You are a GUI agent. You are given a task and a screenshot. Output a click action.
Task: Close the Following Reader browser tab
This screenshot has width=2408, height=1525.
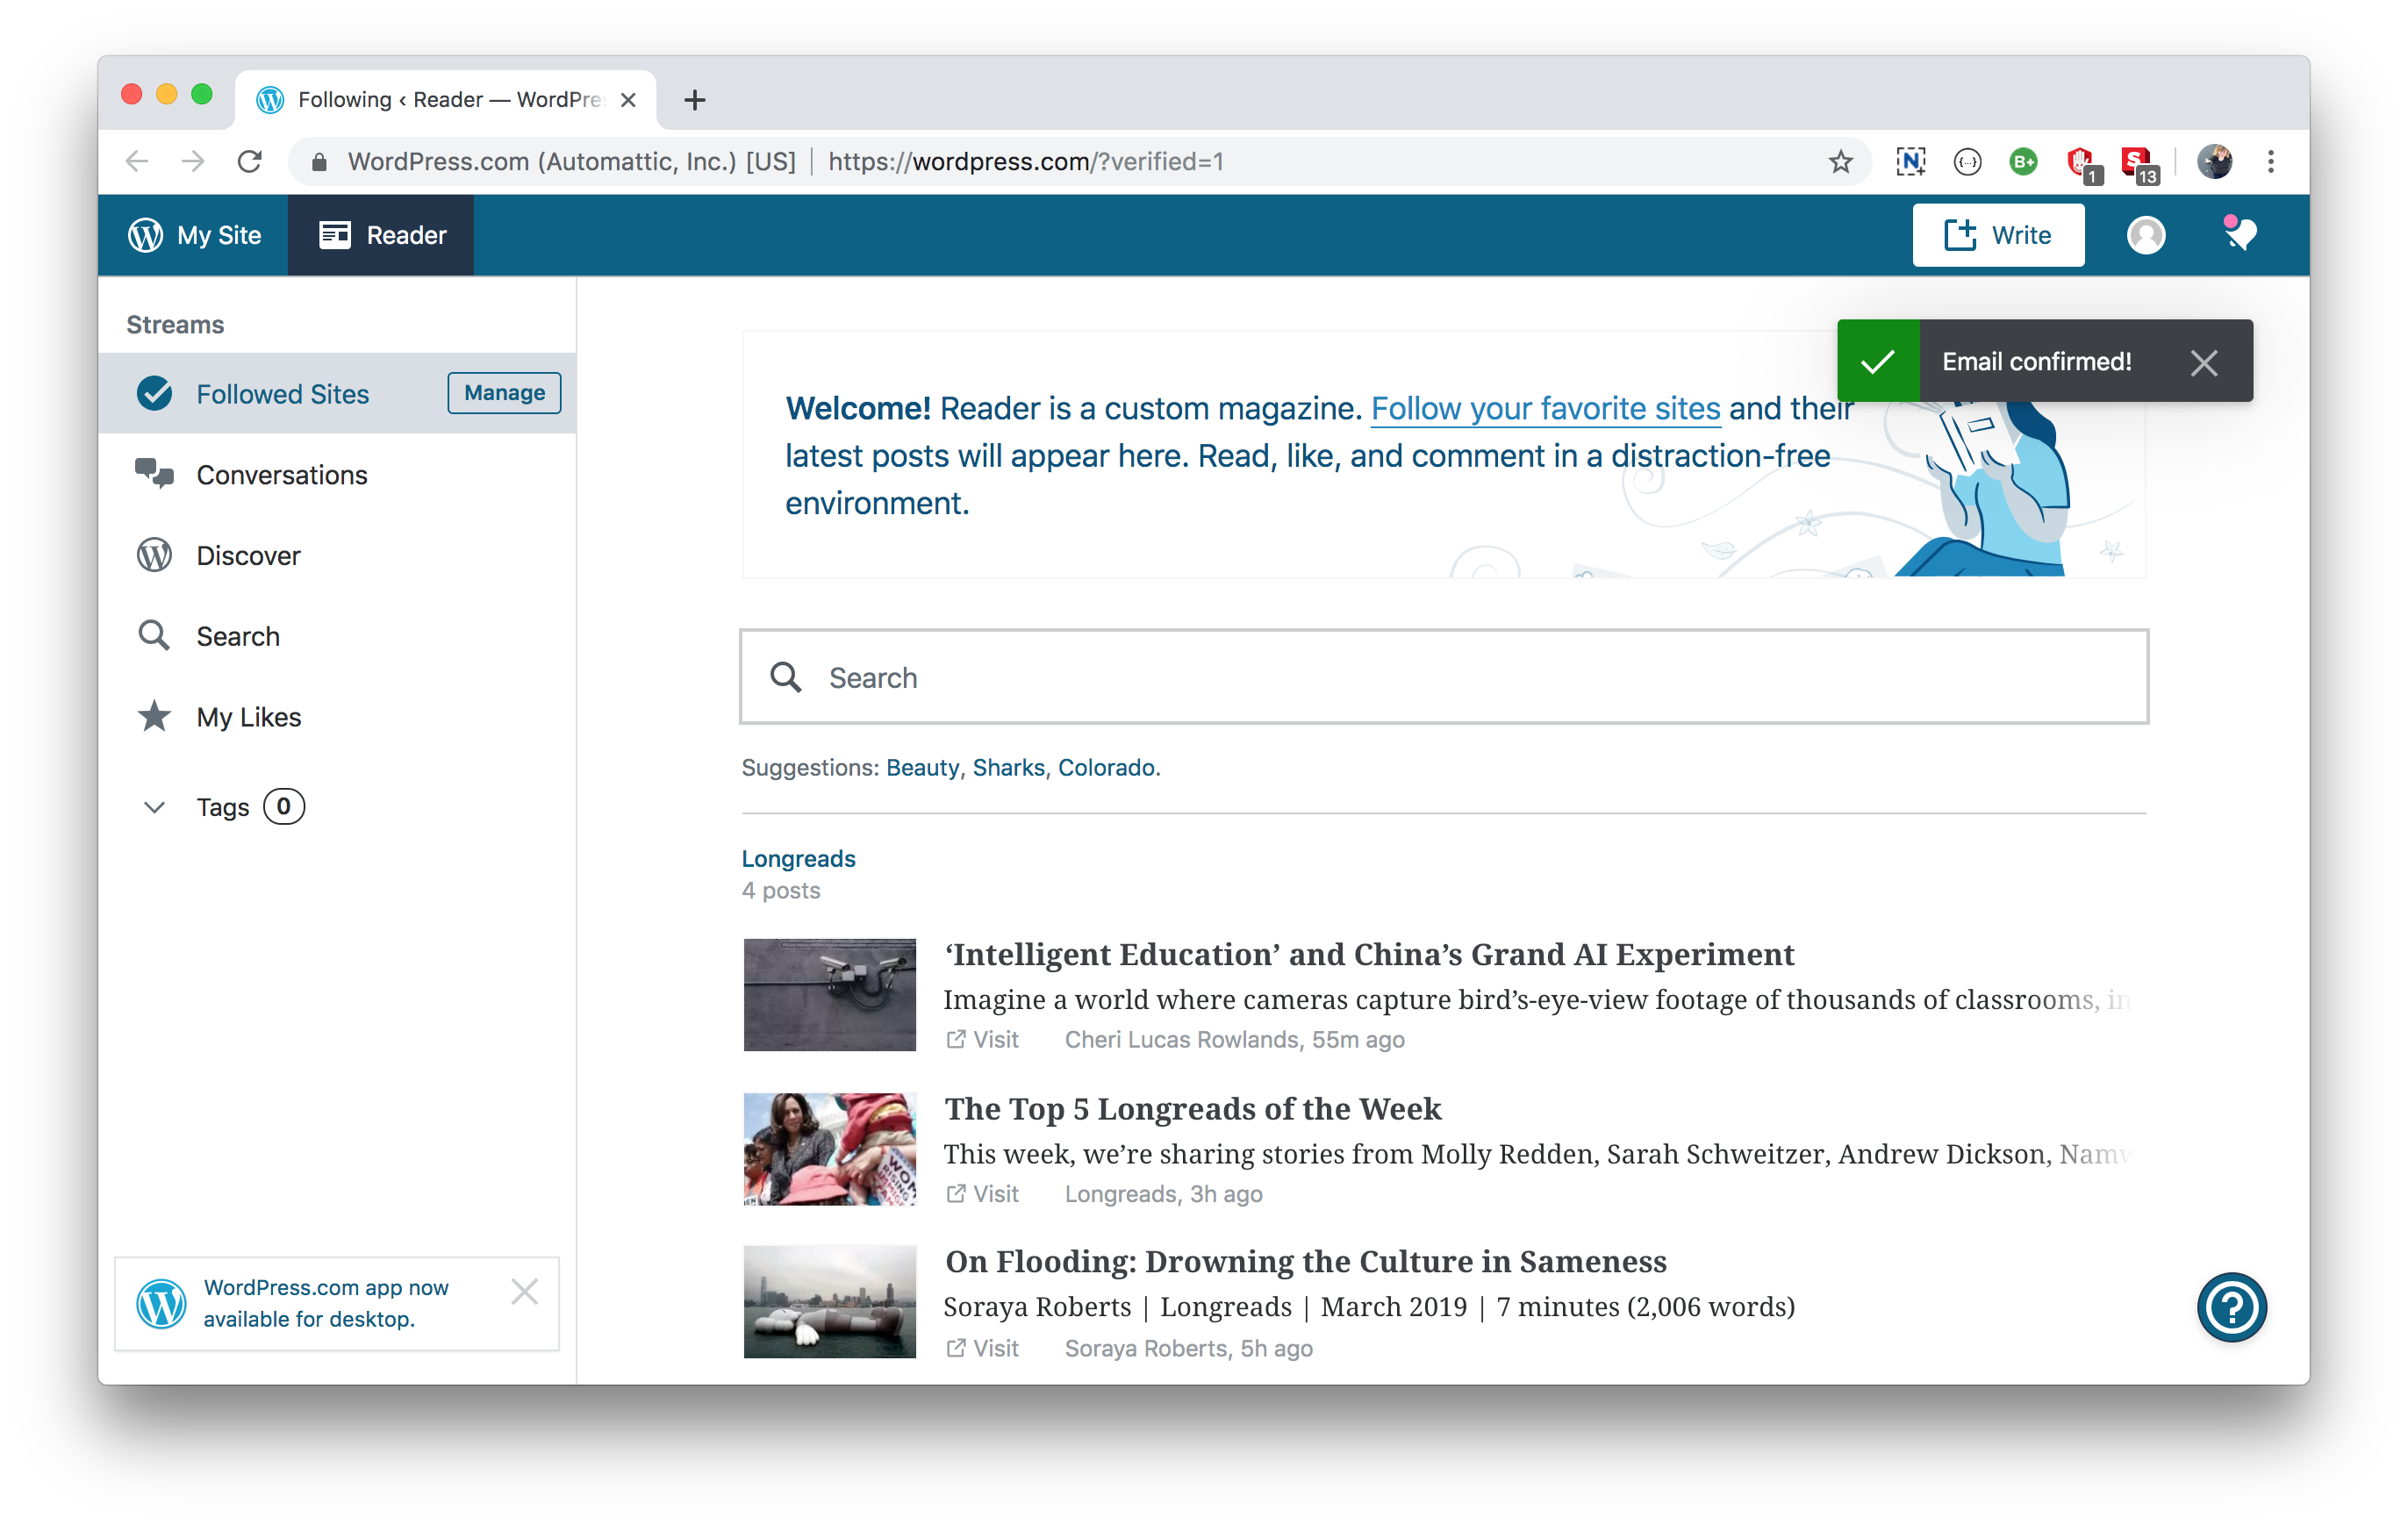pos(628,100)
